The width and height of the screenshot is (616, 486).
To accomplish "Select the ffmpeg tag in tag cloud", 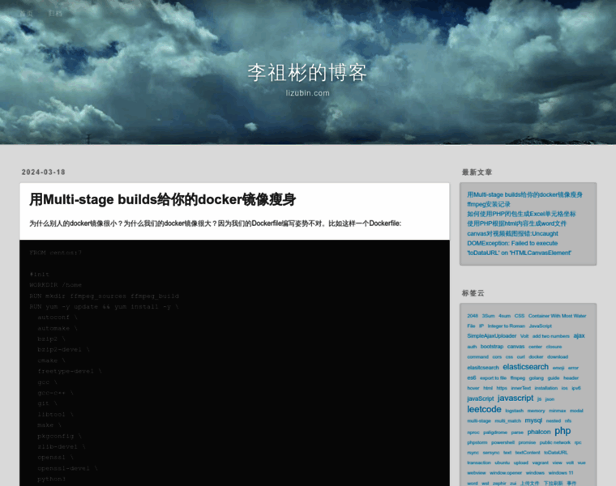I will [x=518, y=378].
